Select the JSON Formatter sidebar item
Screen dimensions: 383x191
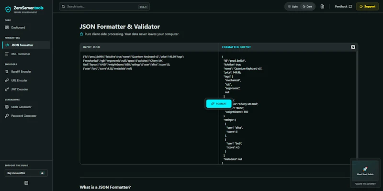[x=26, y=45]
